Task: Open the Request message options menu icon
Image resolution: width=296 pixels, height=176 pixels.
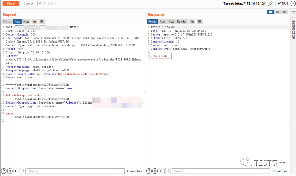Action: (x=42, y=22)
